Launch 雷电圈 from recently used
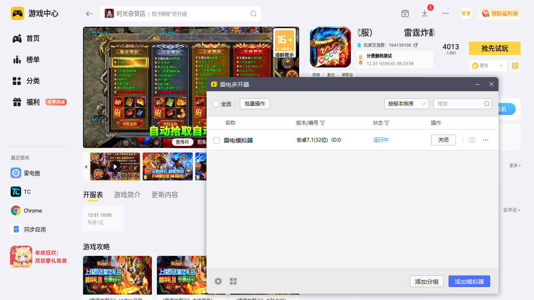534x300 pixels. click(25, 173)
